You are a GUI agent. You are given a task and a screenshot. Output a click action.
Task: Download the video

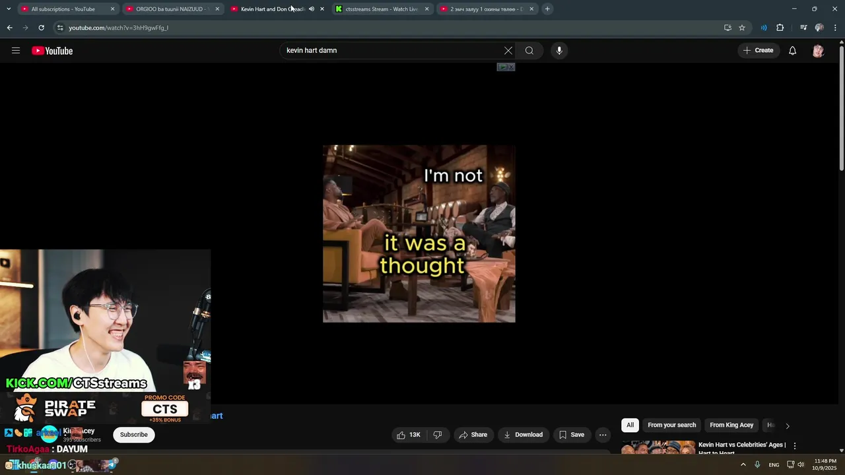point(523,435)
